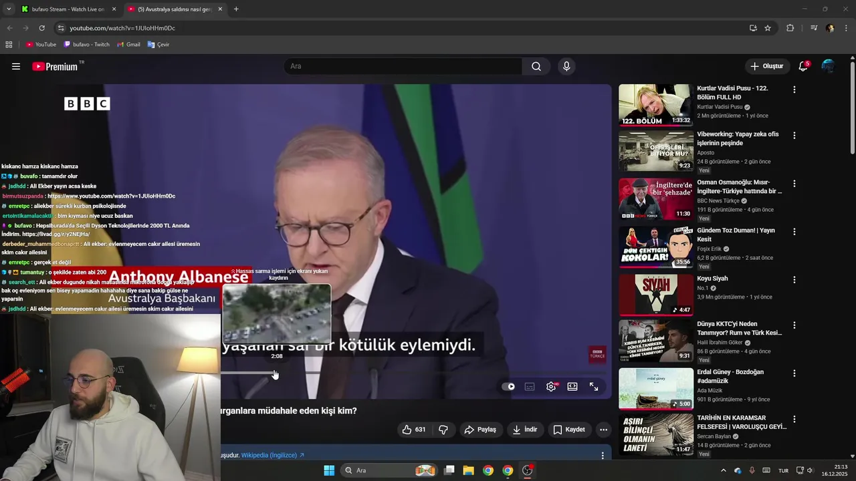Toggle subtitles button in the player
Screen dimensions: 856x481
[530, 387]
